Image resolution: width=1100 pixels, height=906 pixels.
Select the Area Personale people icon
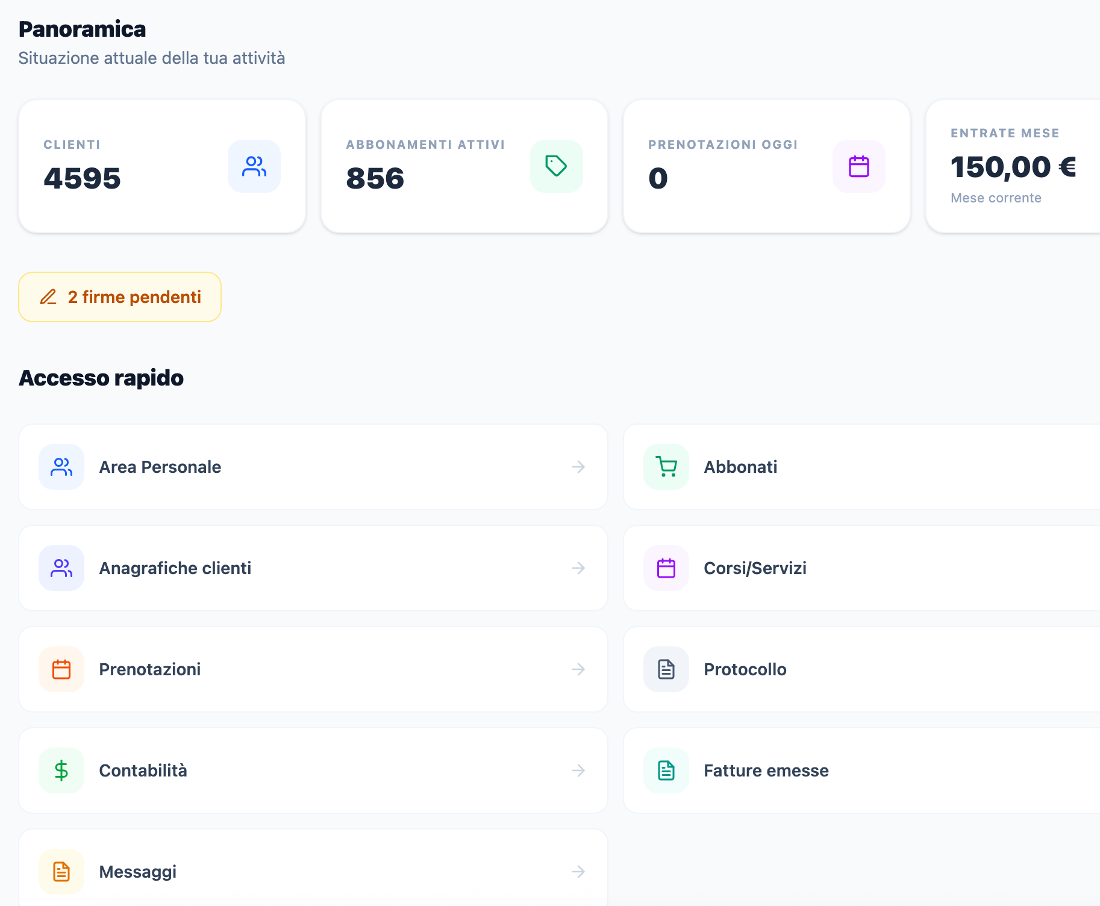61,466
